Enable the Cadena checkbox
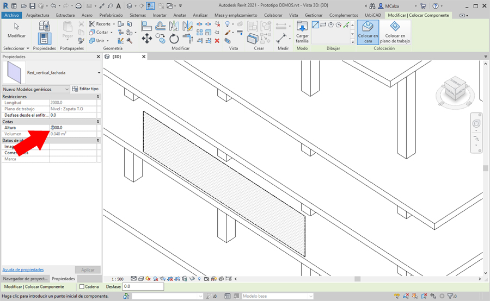490x301 pixels. pos(82,286)
